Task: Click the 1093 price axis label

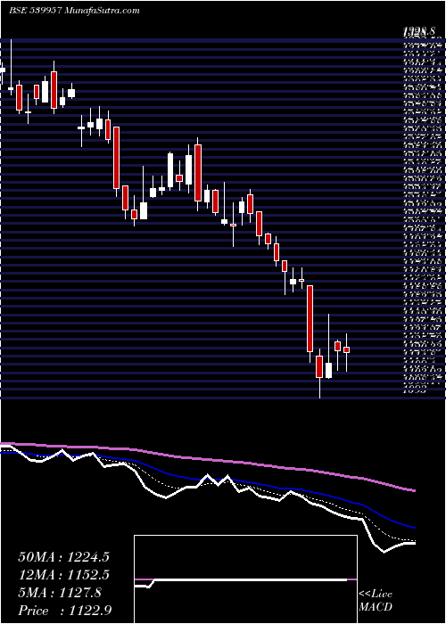Action: point(416,390)
